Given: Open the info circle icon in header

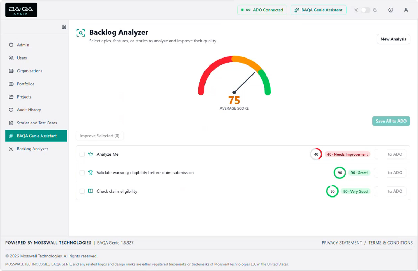Looking at the screenshot, I should point(391,10).
